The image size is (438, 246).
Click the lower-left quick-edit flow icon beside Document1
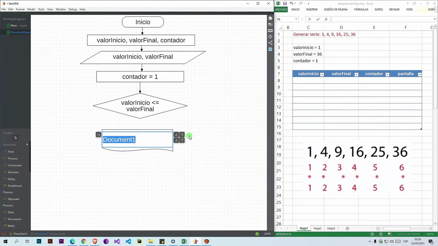(176, 140)
